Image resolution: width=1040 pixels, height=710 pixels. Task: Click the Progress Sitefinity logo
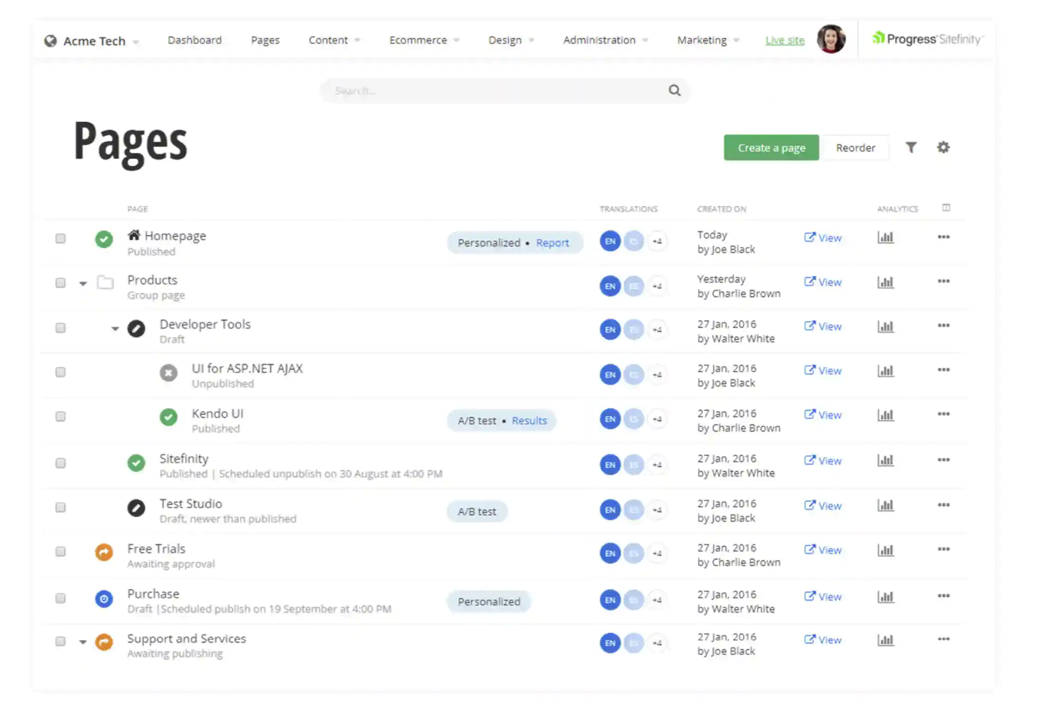(x=927, y=39)
